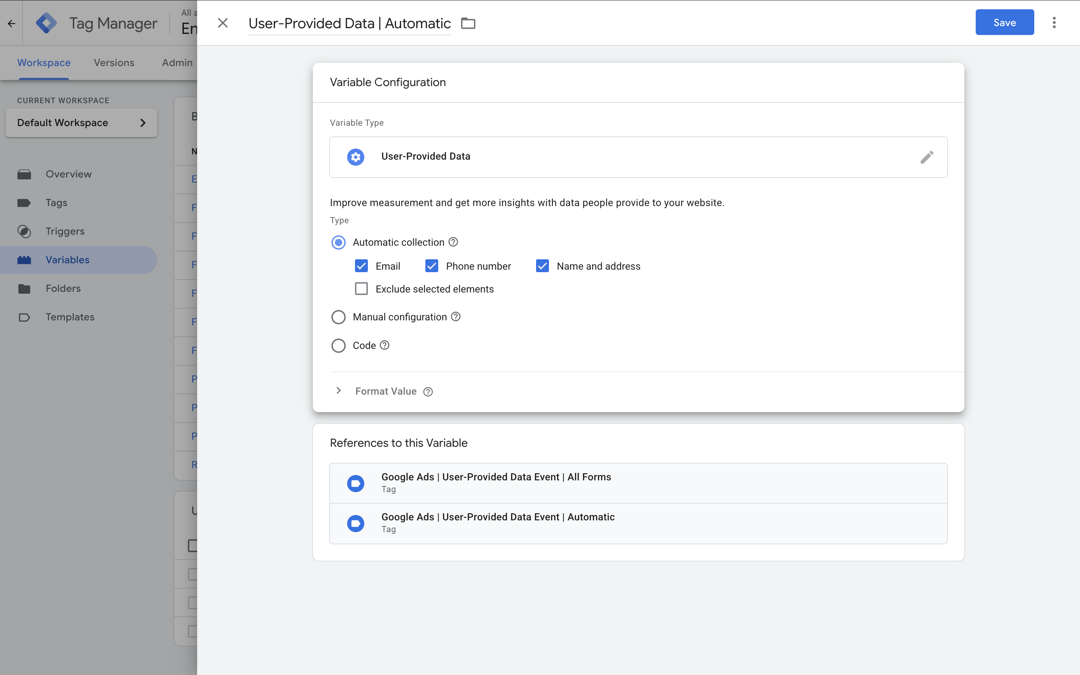Click the Tags label icon in sidebar
This screenshot has height=675, width=1080.
[x=24, y=203]
